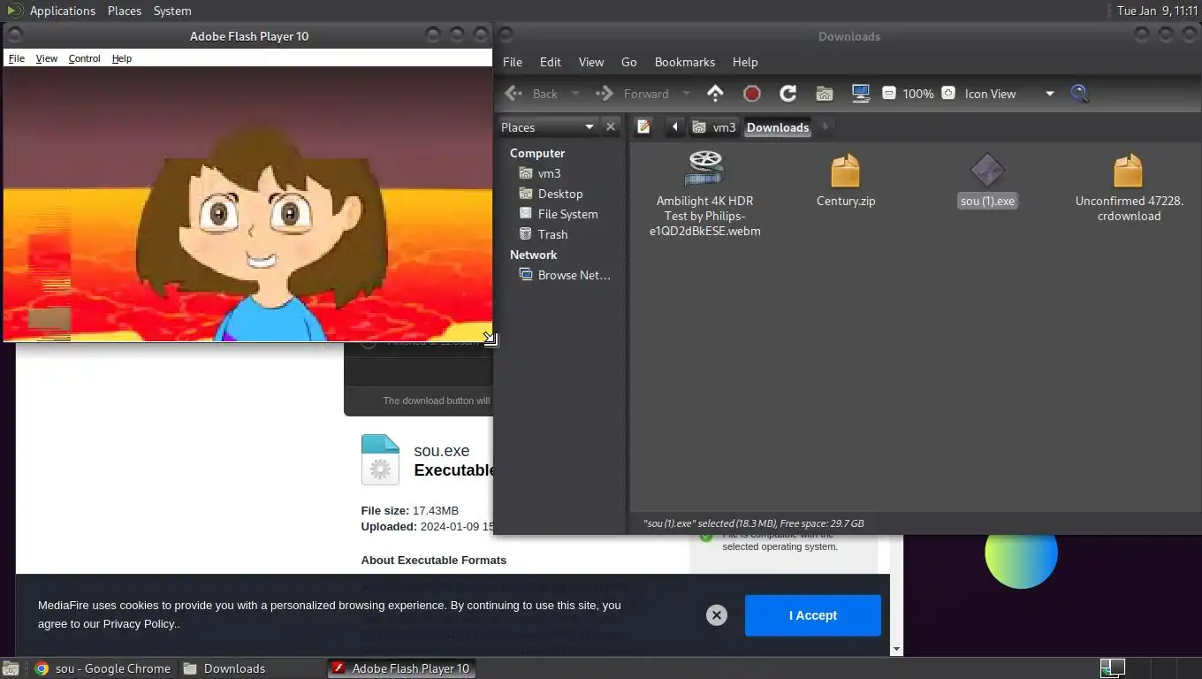Select the Century.zip archive icon
1202x679 pixels.
tap(846, 179)
